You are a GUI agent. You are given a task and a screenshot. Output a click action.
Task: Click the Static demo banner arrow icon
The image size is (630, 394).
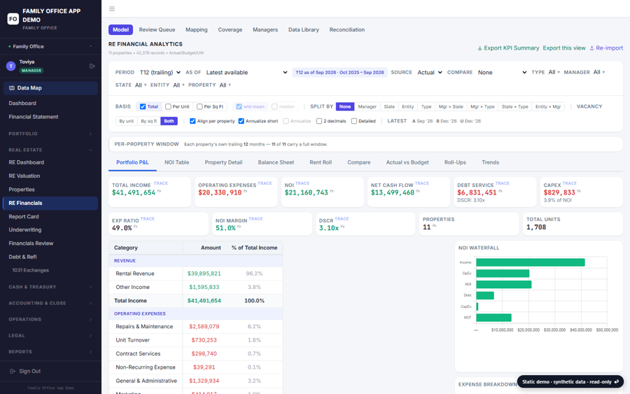point(617,381)
